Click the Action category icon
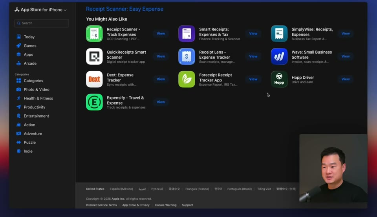The height and width of the screenshot is (217, 377). coord(18,125)
